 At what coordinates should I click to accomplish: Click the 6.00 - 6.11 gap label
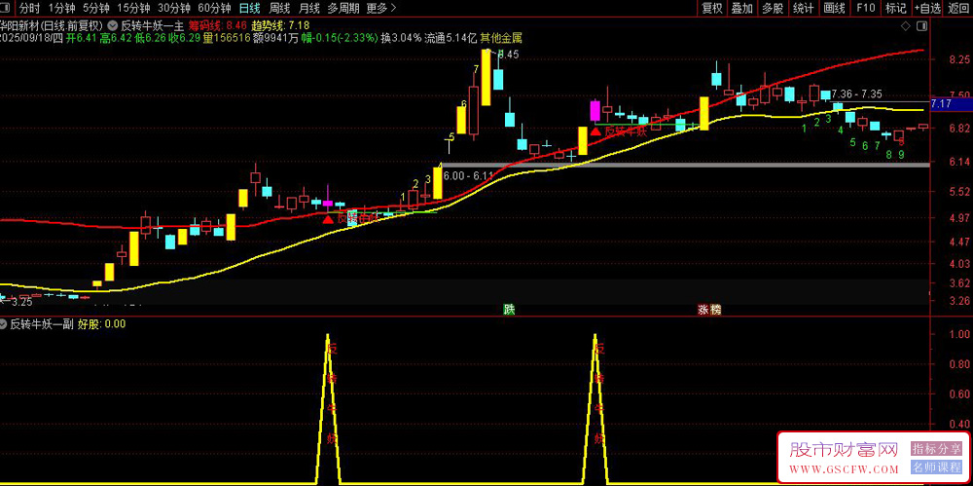[x=469, y=176]
